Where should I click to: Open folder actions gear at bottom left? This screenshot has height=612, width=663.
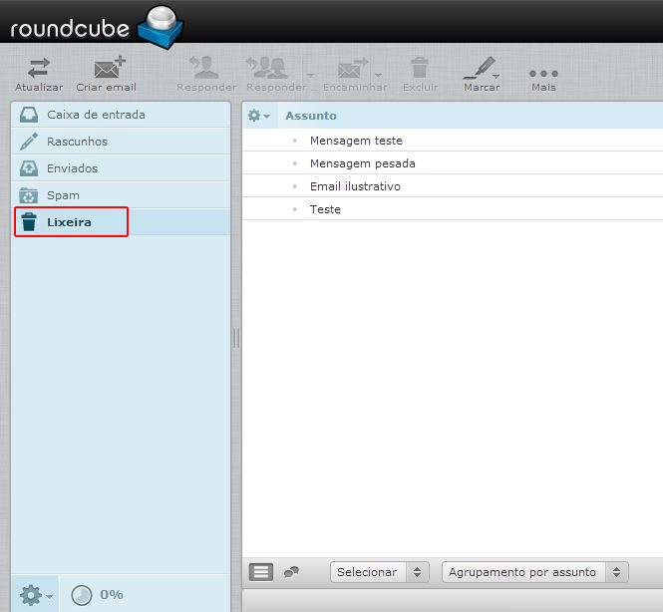click(x=35, y=595)
